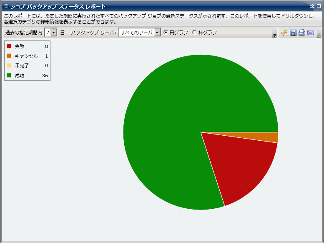324x243 pixels.
Task: Click the green 成功 legend swatch
Action: click(9, 75)
